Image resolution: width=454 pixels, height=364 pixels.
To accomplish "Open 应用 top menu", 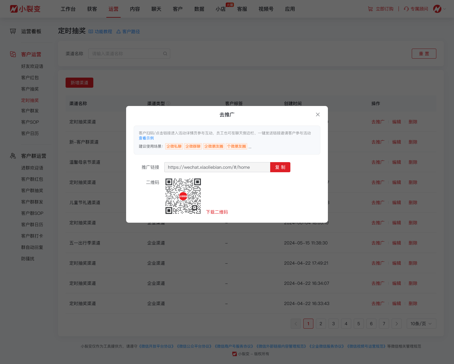I will click(290, 9).
